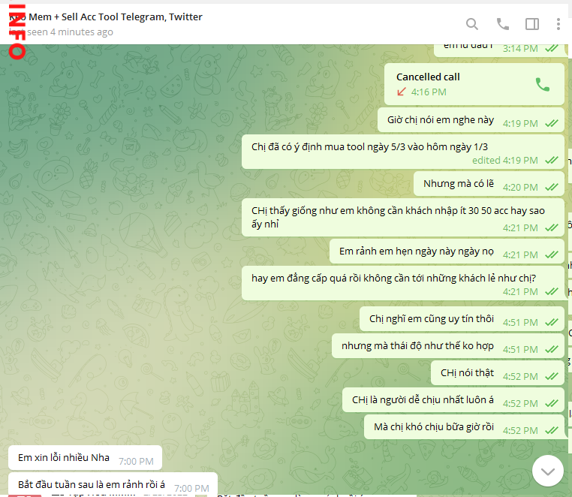The height and width of the screenshot is (497, 572).
Task: Open search in this chat
Action: [471, 24]
